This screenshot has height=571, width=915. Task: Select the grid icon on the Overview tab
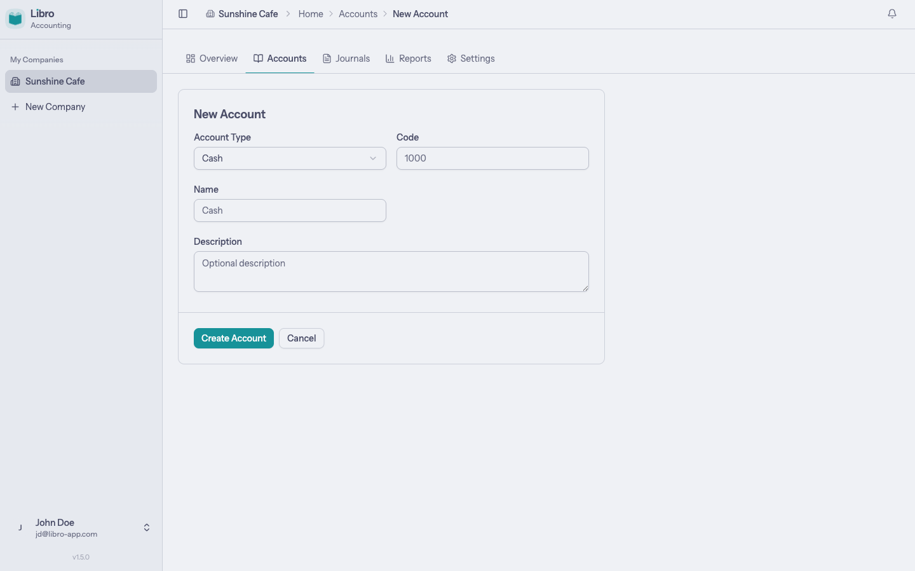pos(191,58)
